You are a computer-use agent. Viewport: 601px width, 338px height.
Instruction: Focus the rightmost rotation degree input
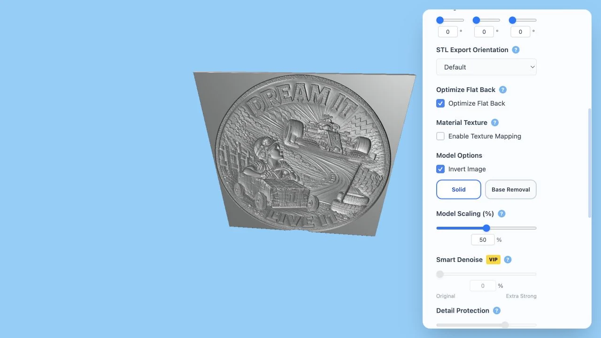click(x=520, y=32)
